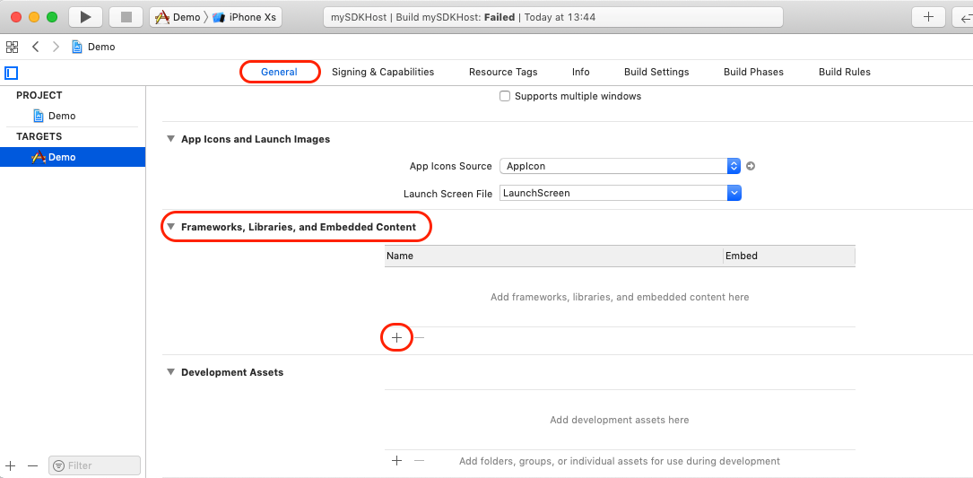Collapse Frameworks, Libraries, and Embedded Content section
Screen dimensions: 973x478
coord(170,227)
